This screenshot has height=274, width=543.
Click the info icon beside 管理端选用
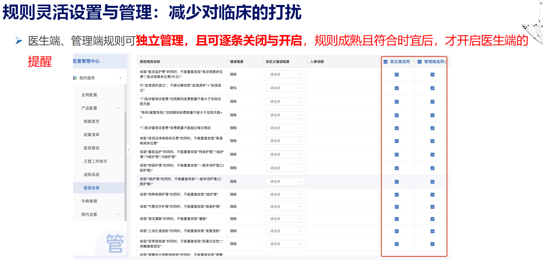point(445,62)
